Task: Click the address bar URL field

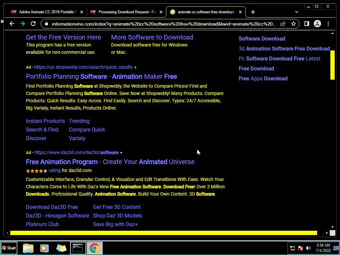Action: click(163, 24)
